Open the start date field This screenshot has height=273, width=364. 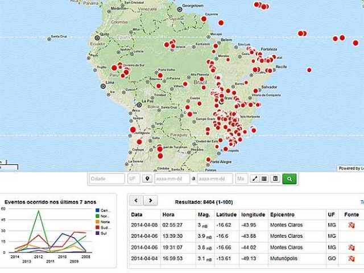point(173,179)
